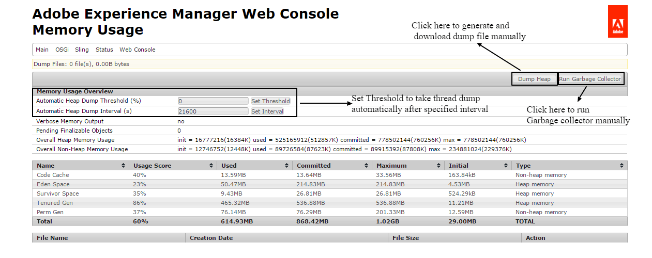Click the 614.93MB total used value

tap(237, 221)
